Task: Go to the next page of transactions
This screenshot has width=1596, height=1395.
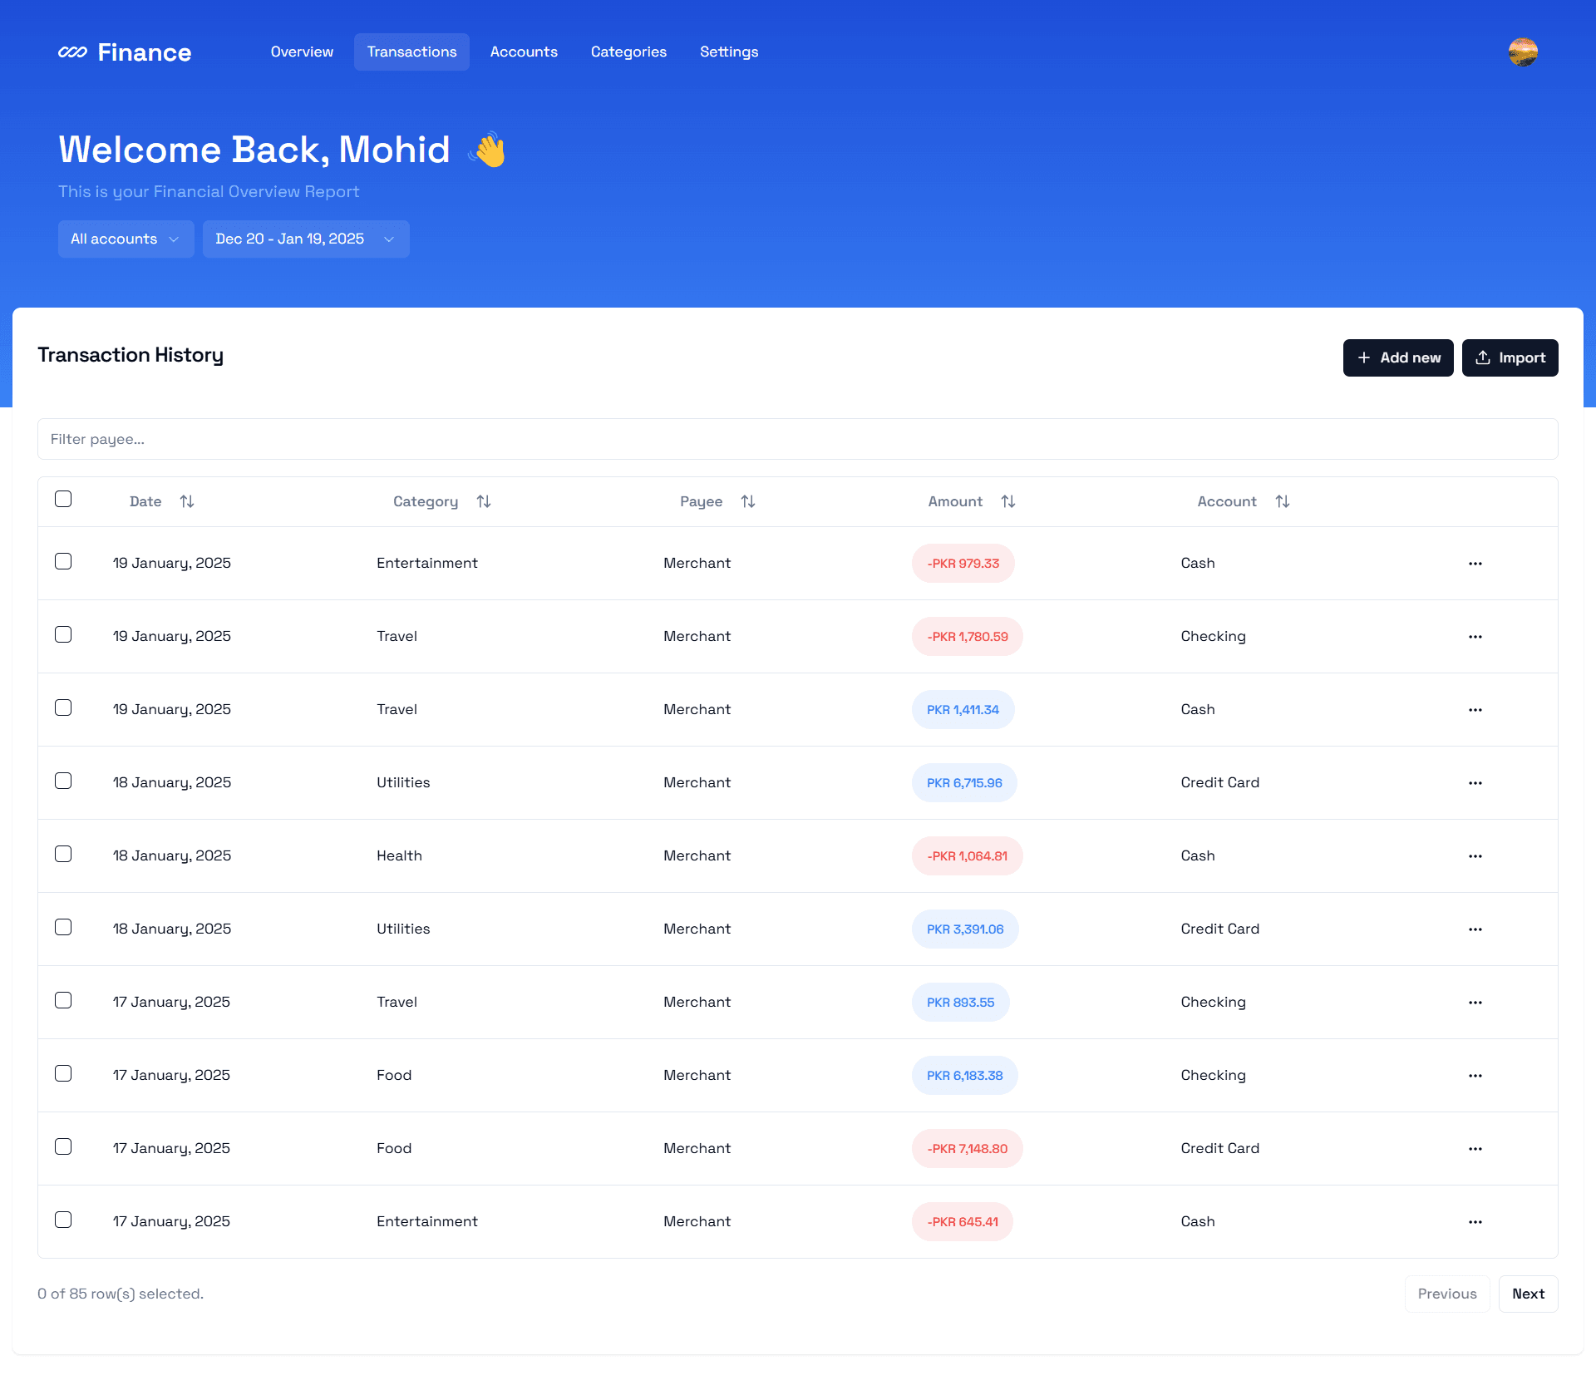Action: tap(1528, 1294)
